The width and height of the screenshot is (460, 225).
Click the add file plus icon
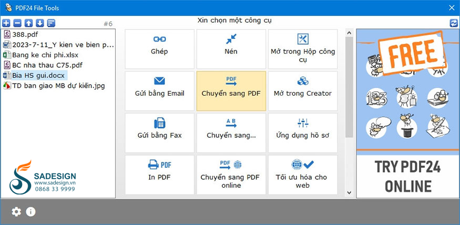pyautogui.click(x=6, y=23)
